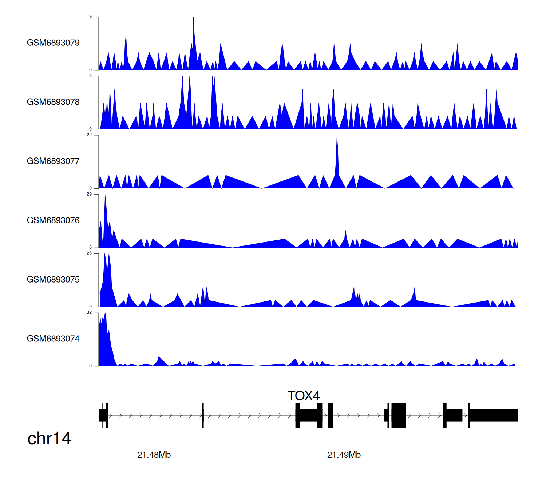Select the 21.48Mb axis position label
This screenshot has width=546, height=480.
[x=154, y=455]
